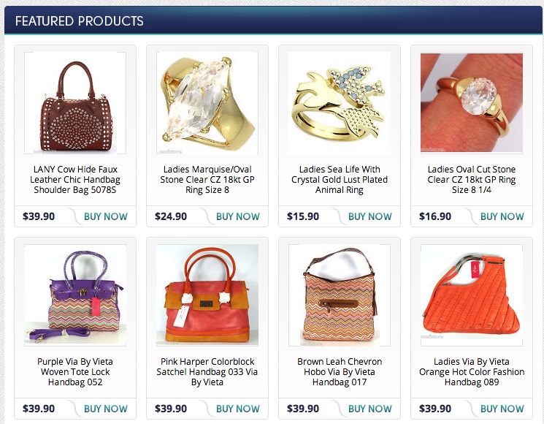The width and height of the screenshot is (544, 424).
Task: Open the Brown Leah Chevron Hobo image
Action: (340, 295)
